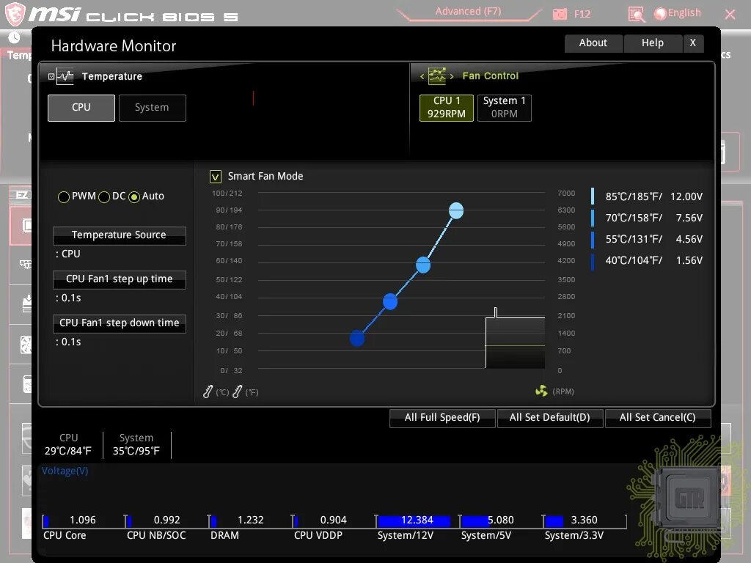Viewport: 751px width, 563px height.
Task: Click the 55°C/131°F 4.56V legend entry
Action: (648, 239)
